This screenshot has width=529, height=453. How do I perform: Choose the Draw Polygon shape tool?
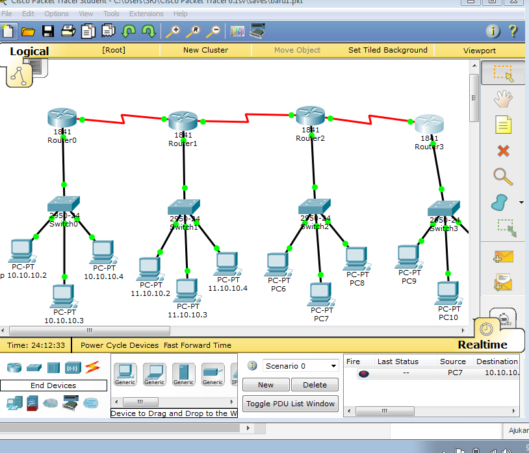point(500,202)
